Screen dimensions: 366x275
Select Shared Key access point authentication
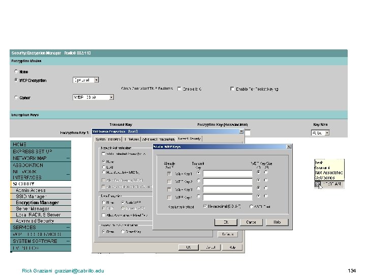click(123, 232)
